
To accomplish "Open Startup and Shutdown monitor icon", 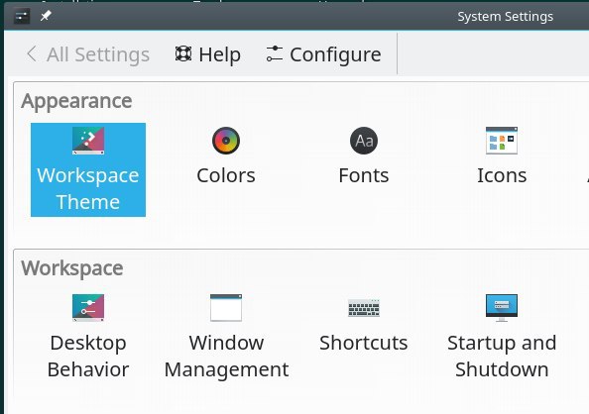I will [x=502, y=308].
